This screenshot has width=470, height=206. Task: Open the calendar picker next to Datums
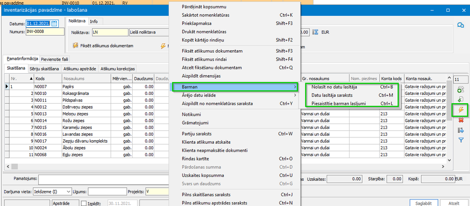[x=54, y=23]
